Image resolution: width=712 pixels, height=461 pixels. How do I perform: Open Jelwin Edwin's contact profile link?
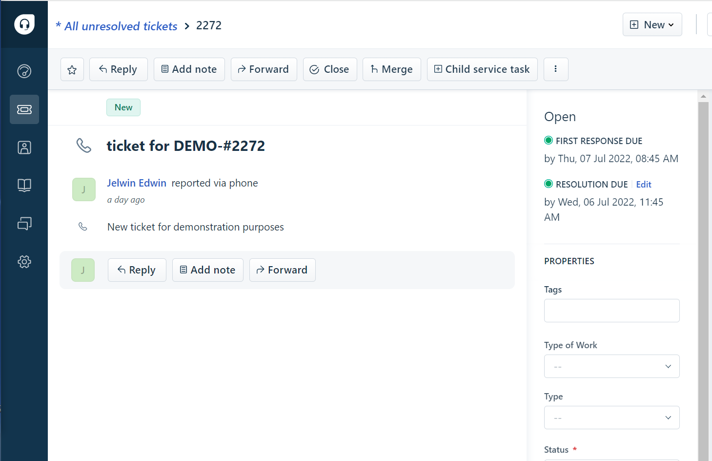coord(136,183)
